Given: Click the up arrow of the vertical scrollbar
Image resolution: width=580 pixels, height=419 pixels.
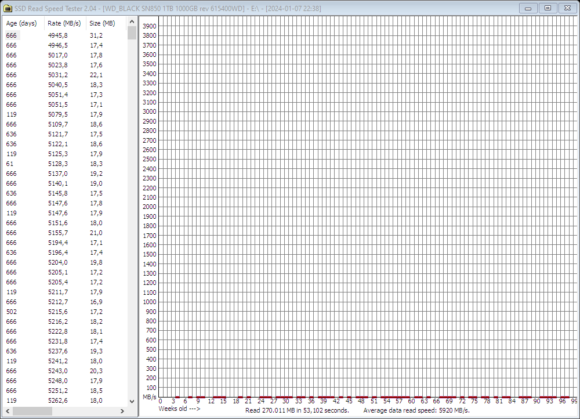Looking at the screenshot, I should (132, 20).
